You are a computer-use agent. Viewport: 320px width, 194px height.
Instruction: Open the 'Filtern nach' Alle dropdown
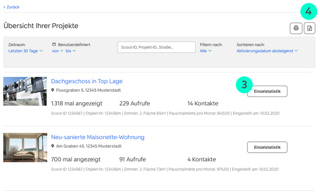click(206, 51)
